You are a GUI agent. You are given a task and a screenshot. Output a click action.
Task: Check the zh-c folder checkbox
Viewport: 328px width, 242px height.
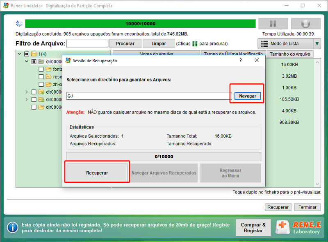pyautogui.click(x=41, y=84)
